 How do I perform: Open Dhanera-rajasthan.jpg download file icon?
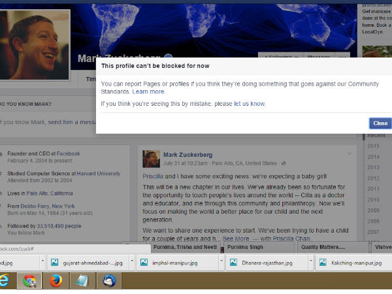point(233,263)
